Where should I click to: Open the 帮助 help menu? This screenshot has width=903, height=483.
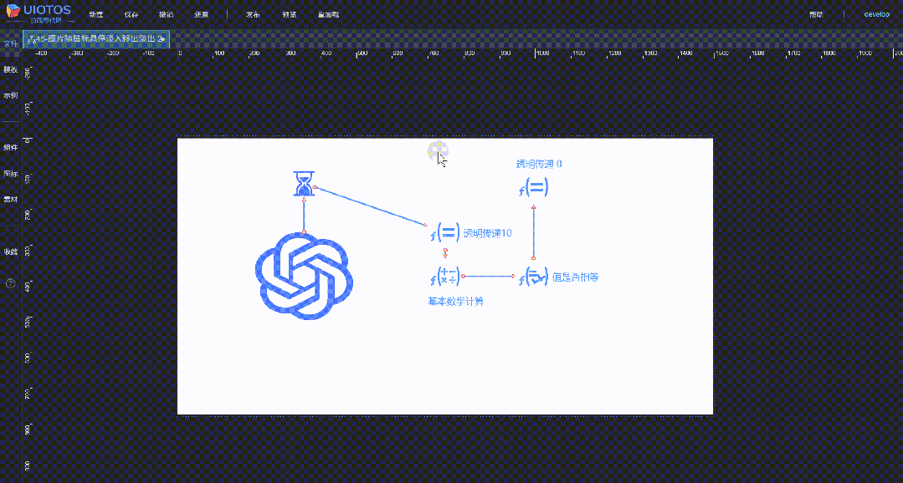point(816,14)
